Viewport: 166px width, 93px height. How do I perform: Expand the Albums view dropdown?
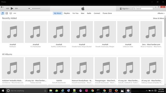[x=161, y=13]
